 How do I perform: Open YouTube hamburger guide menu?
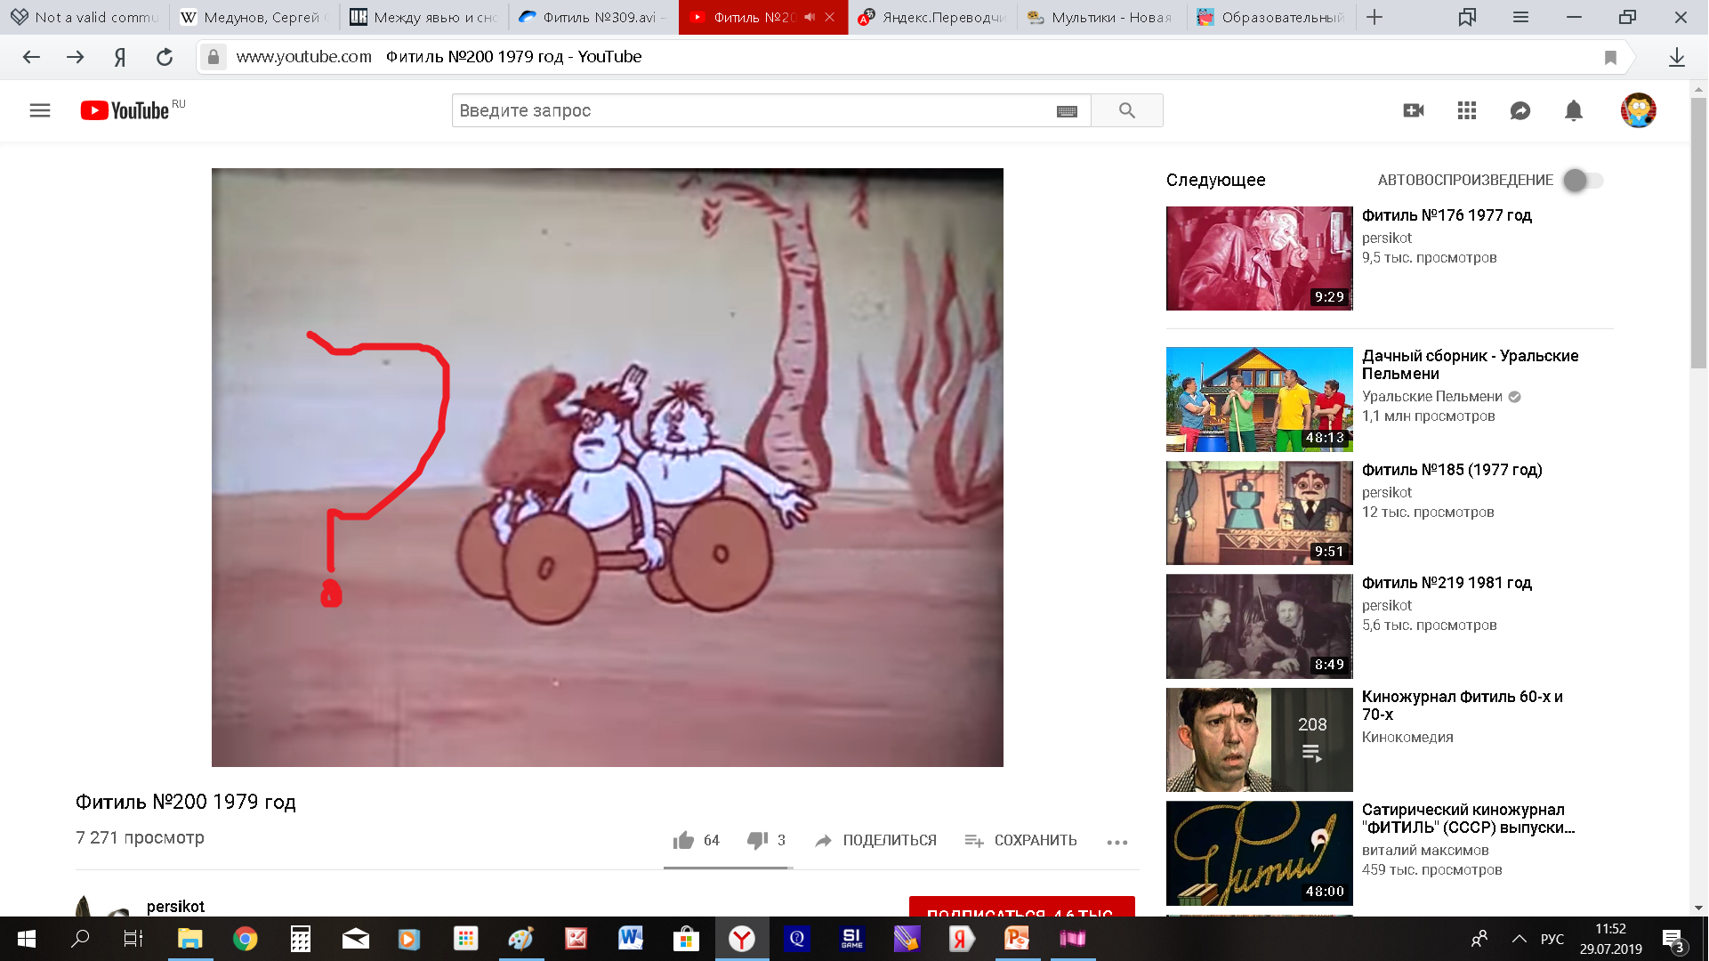pos(39,110)
